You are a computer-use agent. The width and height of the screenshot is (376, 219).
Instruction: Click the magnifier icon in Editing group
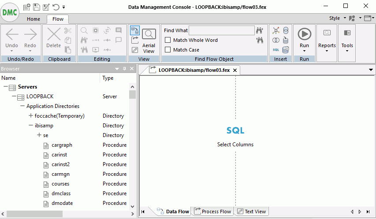84,30
